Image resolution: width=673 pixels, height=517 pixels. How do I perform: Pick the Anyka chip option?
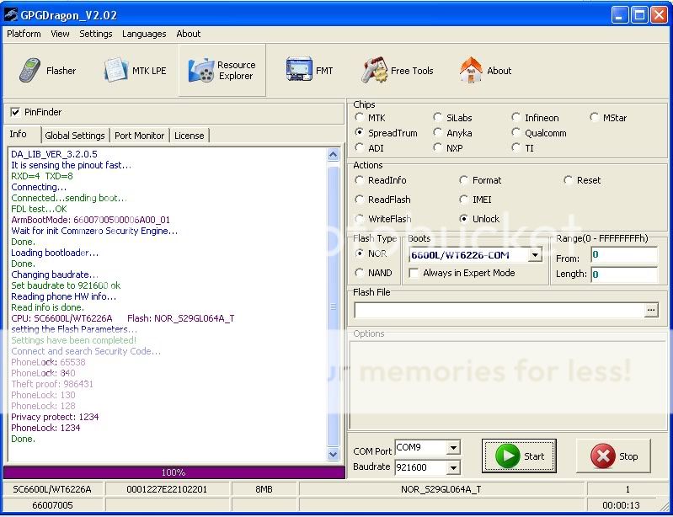437,132
